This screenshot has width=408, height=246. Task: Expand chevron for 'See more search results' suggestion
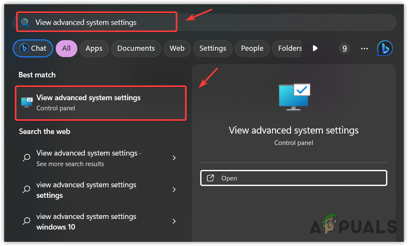[x=174, y=158]
